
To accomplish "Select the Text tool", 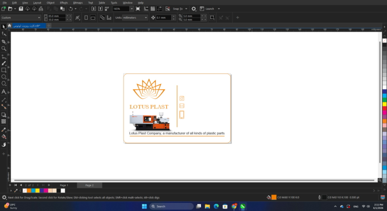I will tap(4, 92).
